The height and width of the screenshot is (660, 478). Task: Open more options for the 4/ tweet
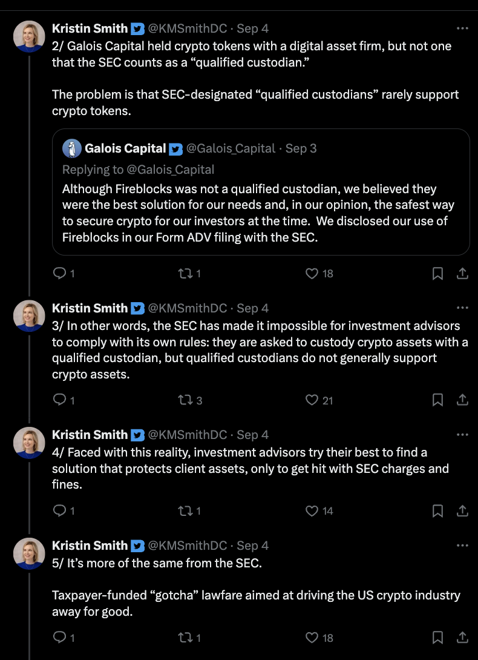(x=462, y=435)
